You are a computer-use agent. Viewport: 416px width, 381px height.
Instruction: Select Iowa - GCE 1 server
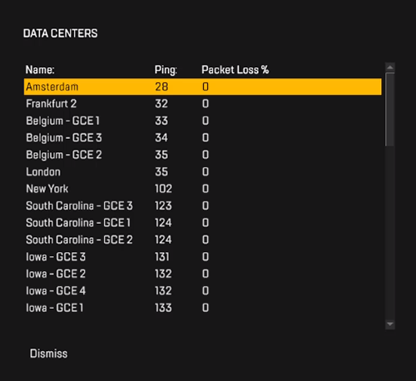point(203,308)
